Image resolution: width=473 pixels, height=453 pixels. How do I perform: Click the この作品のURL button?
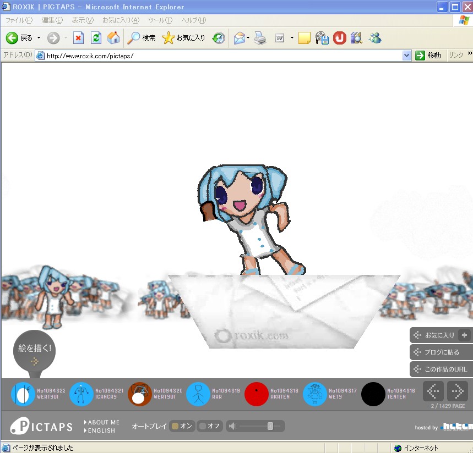coord(441,369)
